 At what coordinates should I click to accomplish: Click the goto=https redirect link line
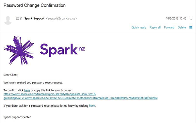[80, 98]
